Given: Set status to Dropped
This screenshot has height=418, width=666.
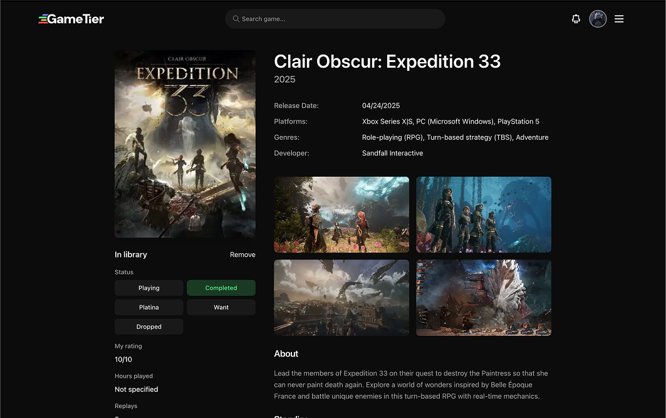Looking at the screenshot, I should (x=148, y=327).
